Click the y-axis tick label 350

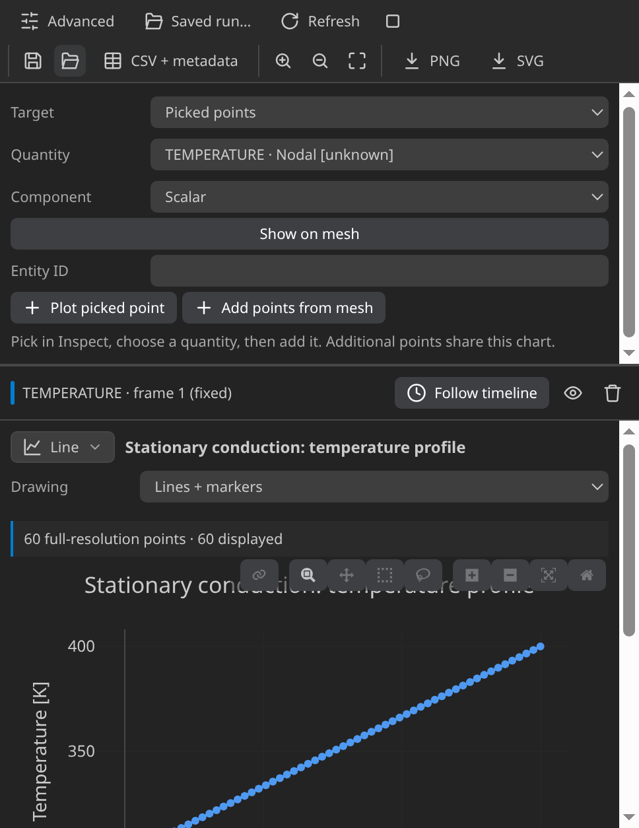coord(81,751)
